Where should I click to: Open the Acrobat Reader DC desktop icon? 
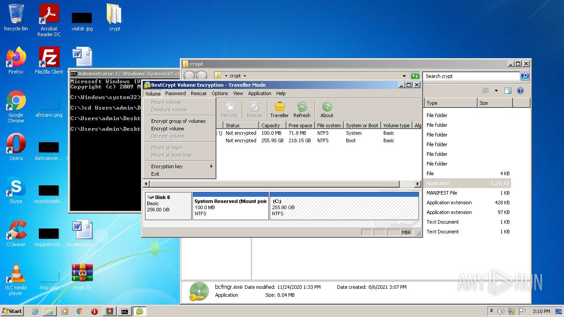click(49, 20)
